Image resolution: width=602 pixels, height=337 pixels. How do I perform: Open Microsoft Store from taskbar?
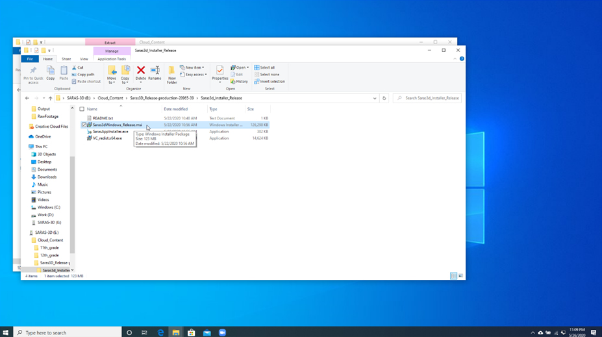[191, 332]
